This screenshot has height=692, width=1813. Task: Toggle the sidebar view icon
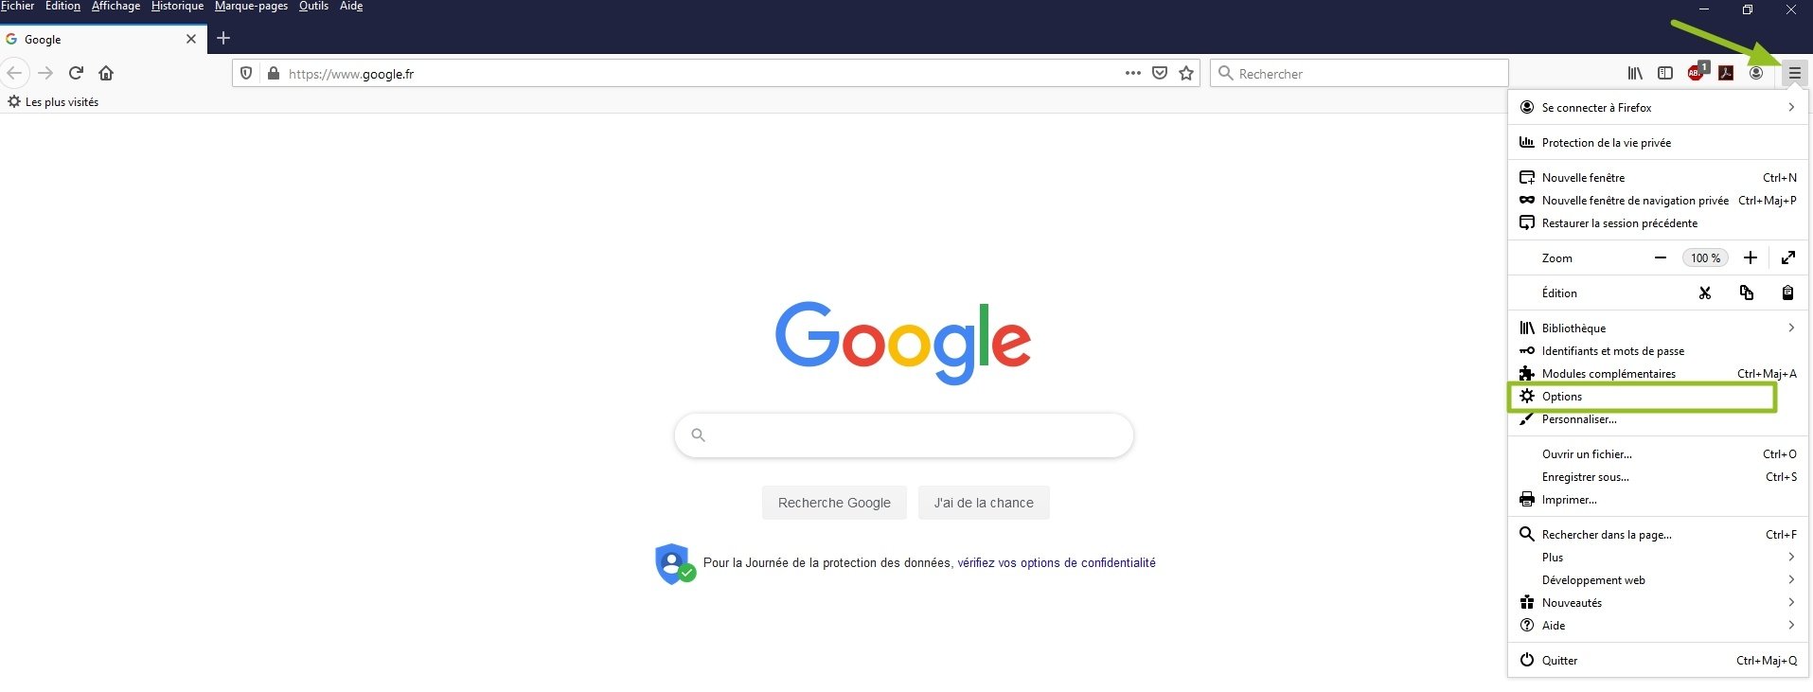pos(1665,73)
